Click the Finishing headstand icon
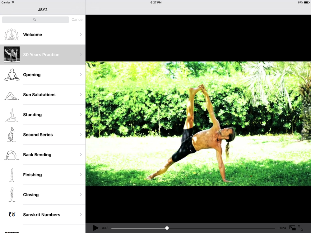The height and width of the screenshot is (233, 311). click(12, 175)
